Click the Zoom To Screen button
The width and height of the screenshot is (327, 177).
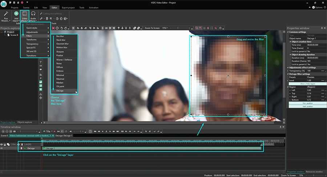tap(152, 28)
